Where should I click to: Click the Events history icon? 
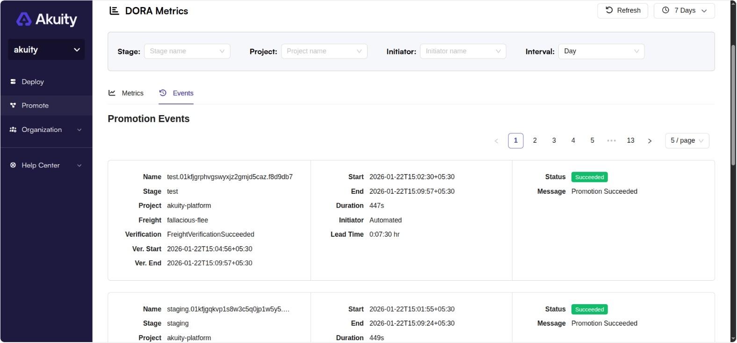point(163,93)
